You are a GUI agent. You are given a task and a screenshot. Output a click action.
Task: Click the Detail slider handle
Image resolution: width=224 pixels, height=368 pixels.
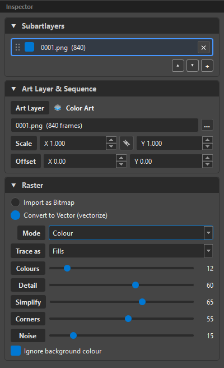136,285
